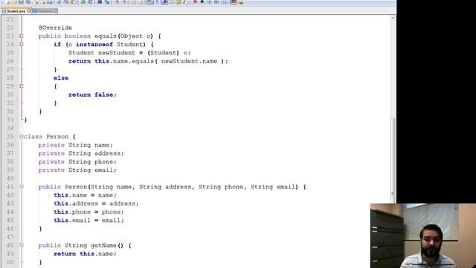Viewport: 476px width, 268px height.
Task: Click 'private String phone;' line
Action: pos(77,162)
